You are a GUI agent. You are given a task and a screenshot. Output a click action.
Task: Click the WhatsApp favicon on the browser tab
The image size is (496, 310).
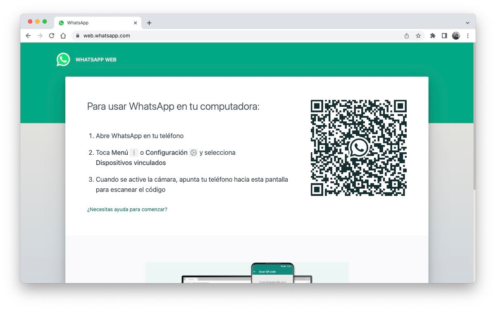tap(61, 23)
